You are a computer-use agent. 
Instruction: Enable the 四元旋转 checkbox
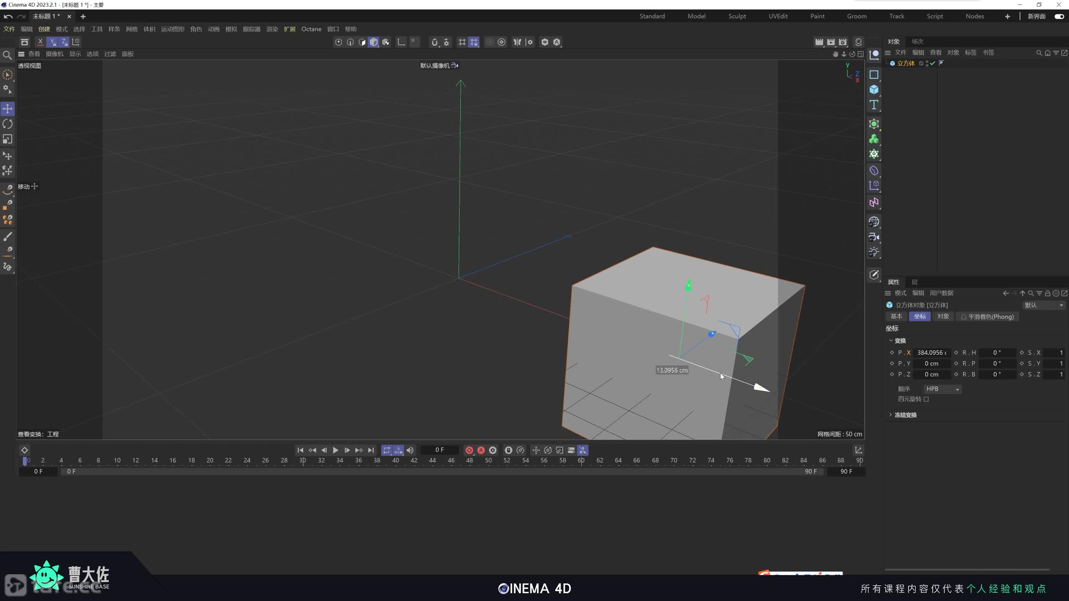pos(926,399)
